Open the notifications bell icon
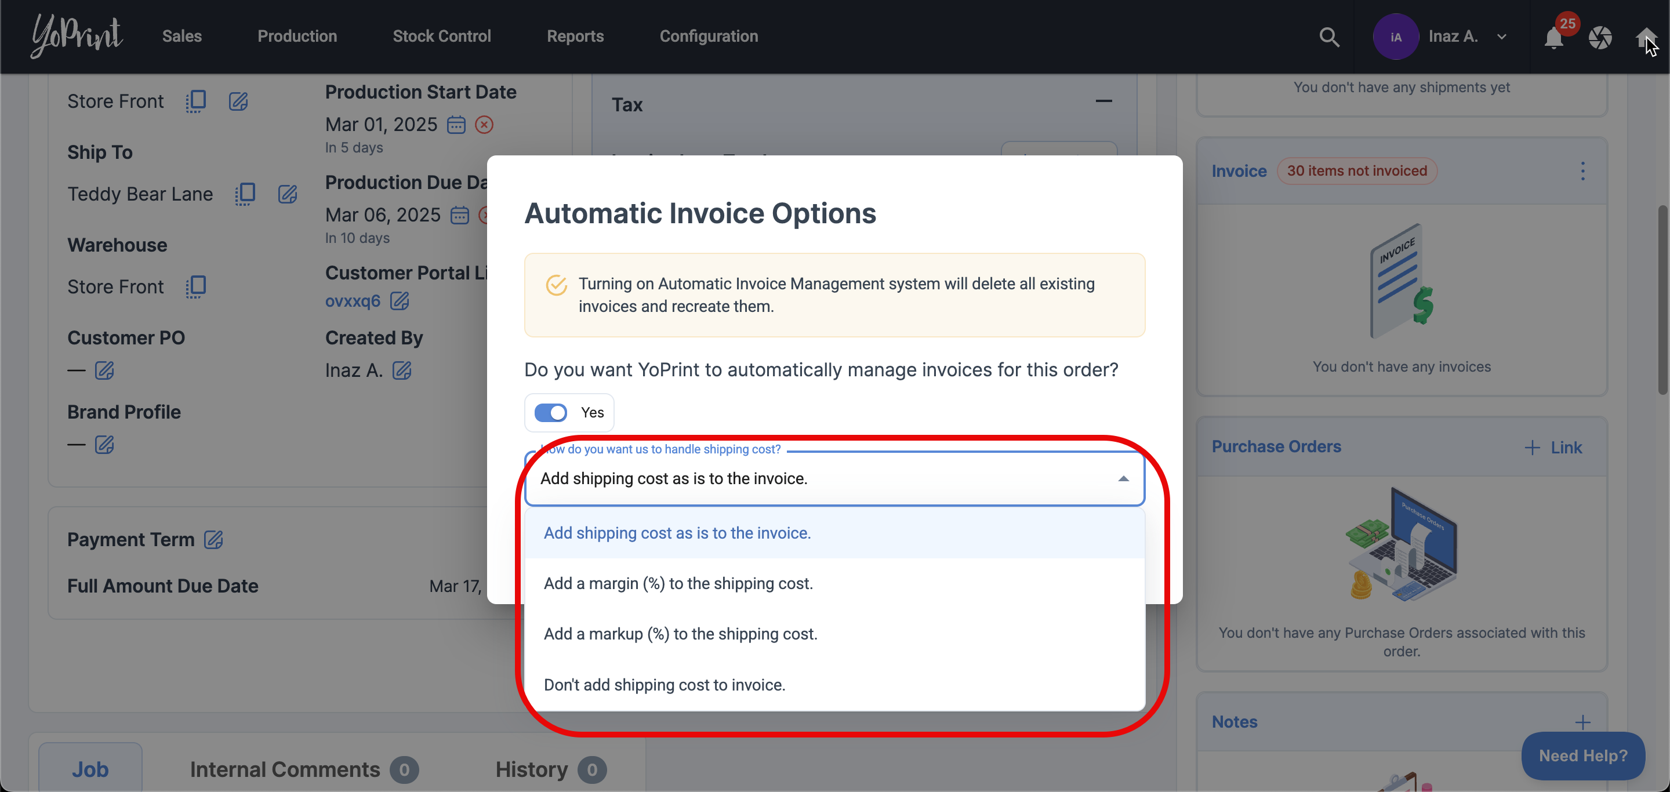 point(1554,38)
